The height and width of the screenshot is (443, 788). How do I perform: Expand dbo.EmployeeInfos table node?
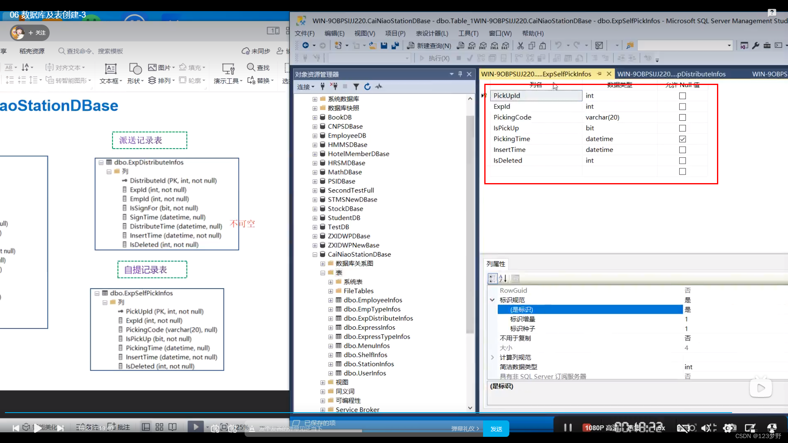(x=331, y=300)
